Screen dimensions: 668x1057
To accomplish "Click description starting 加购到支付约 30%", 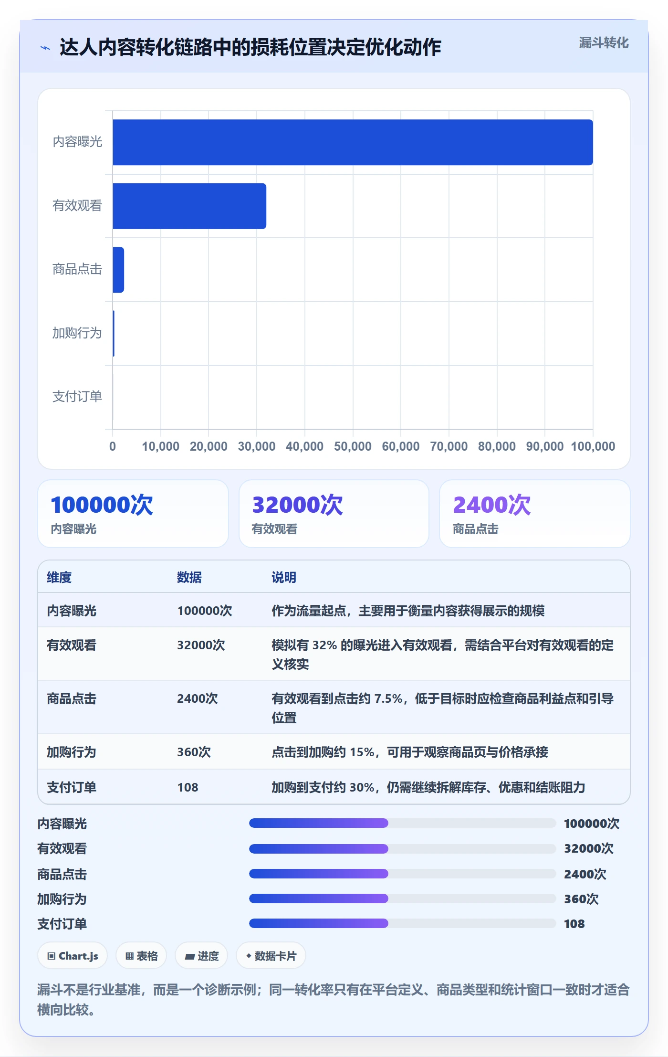I will [x=428, y=787].
